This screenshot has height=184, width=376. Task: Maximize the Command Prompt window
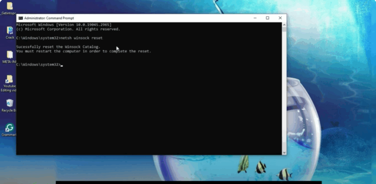pyautogui.click(x=267, y=18)
